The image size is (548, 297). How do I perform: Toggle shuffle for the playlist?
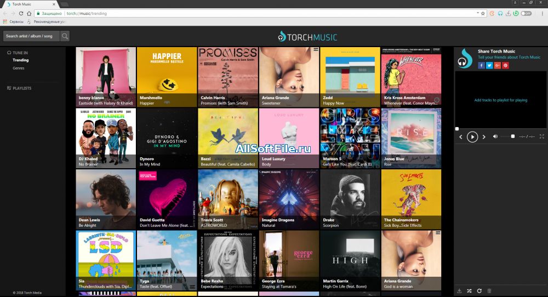coord(470,291)
